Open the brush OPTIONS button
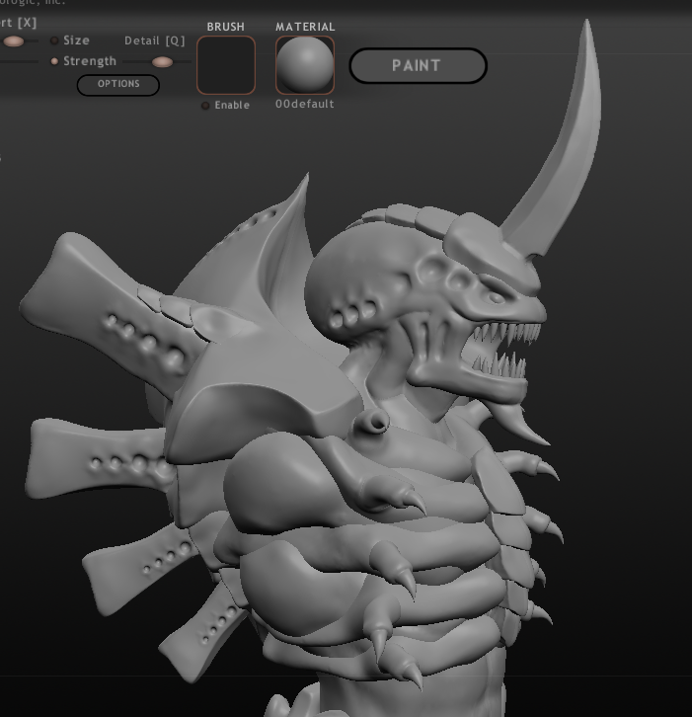The image size is (692, 717). click(x=118, y=84)
